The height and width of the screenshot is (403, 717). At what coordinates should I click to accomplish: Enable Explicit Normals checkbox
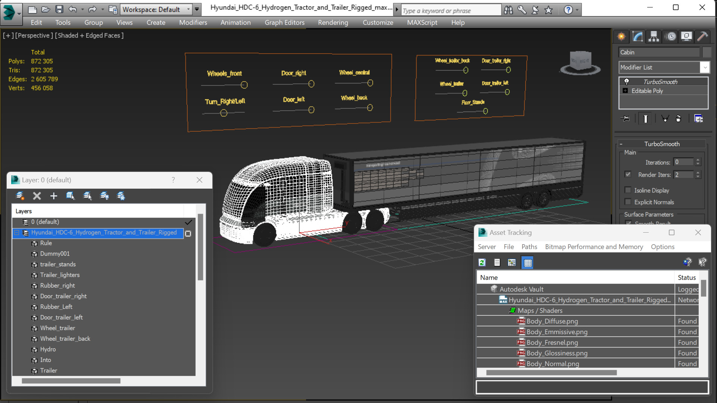tap(628, 202)
